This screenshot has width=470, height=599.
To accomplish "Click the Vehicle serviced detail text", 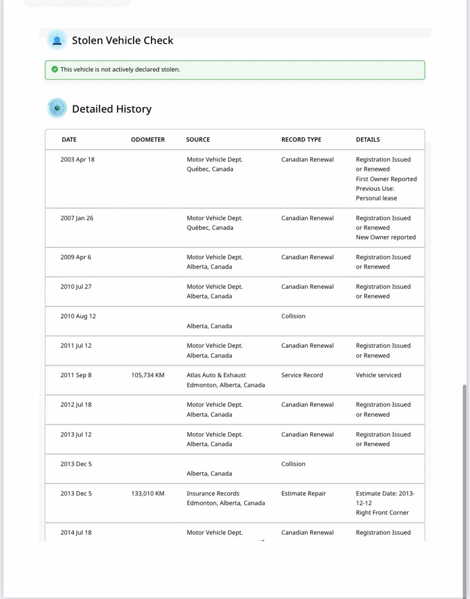I will [x=378, y=375].
